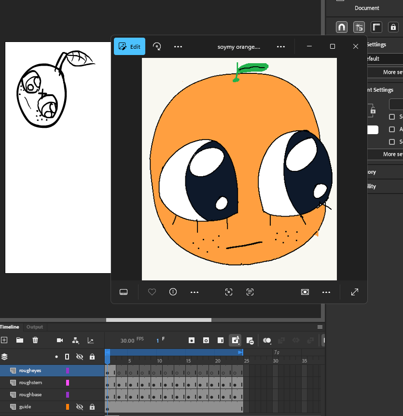The width and height of the screenshot is (403, 416).
Task: Open the Timeline panel options menu
Action: click(320, 327)
